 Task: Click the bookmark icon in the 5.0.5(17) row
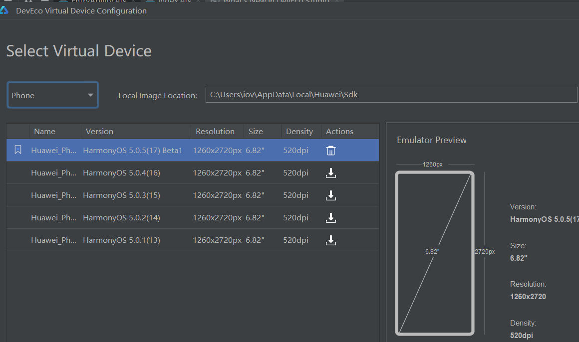[x=18, y=150]
